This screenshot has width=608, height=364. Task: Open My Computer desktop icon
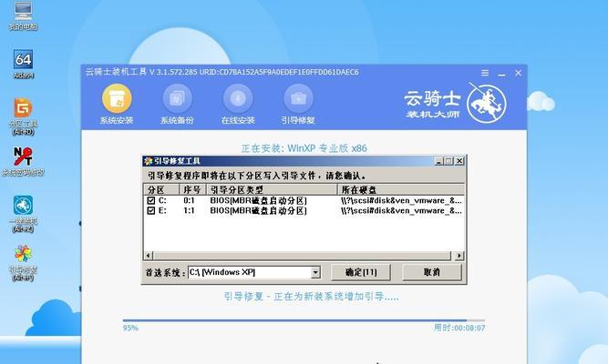pyautogui.click(x=24, y=11)
